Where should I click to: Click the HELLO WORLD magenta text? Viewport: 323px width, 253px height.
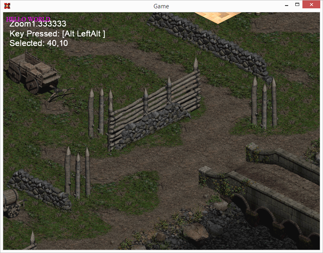tap(28, 19)
